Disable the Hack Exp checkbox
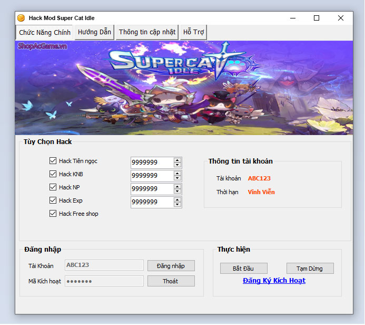The width and height of the screenshot is (365, 325). [53, 200]
